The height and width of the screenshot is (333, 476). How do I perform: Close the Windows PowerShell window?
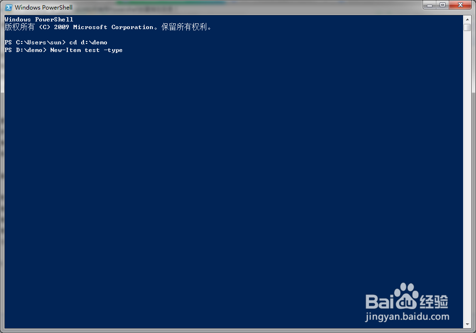click(460, 5)
